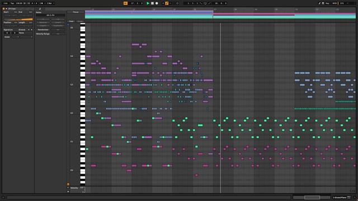Click the C2 piano key

point(83,113)
